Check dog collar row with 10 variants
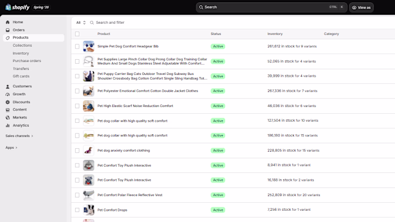 [77, 121]
